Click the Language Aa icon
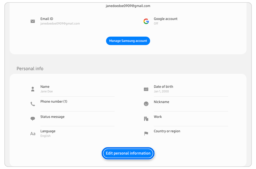 pos(33,134)
